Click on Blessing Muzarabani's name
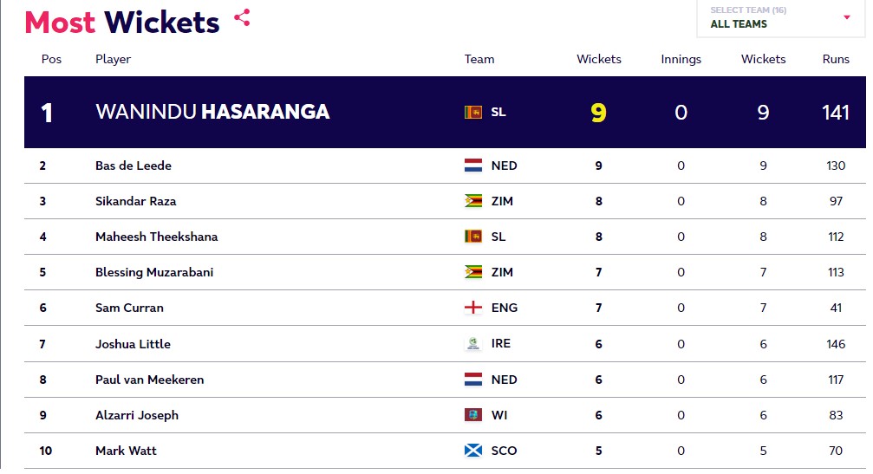873x474 pixels. (x=153, y=272)
